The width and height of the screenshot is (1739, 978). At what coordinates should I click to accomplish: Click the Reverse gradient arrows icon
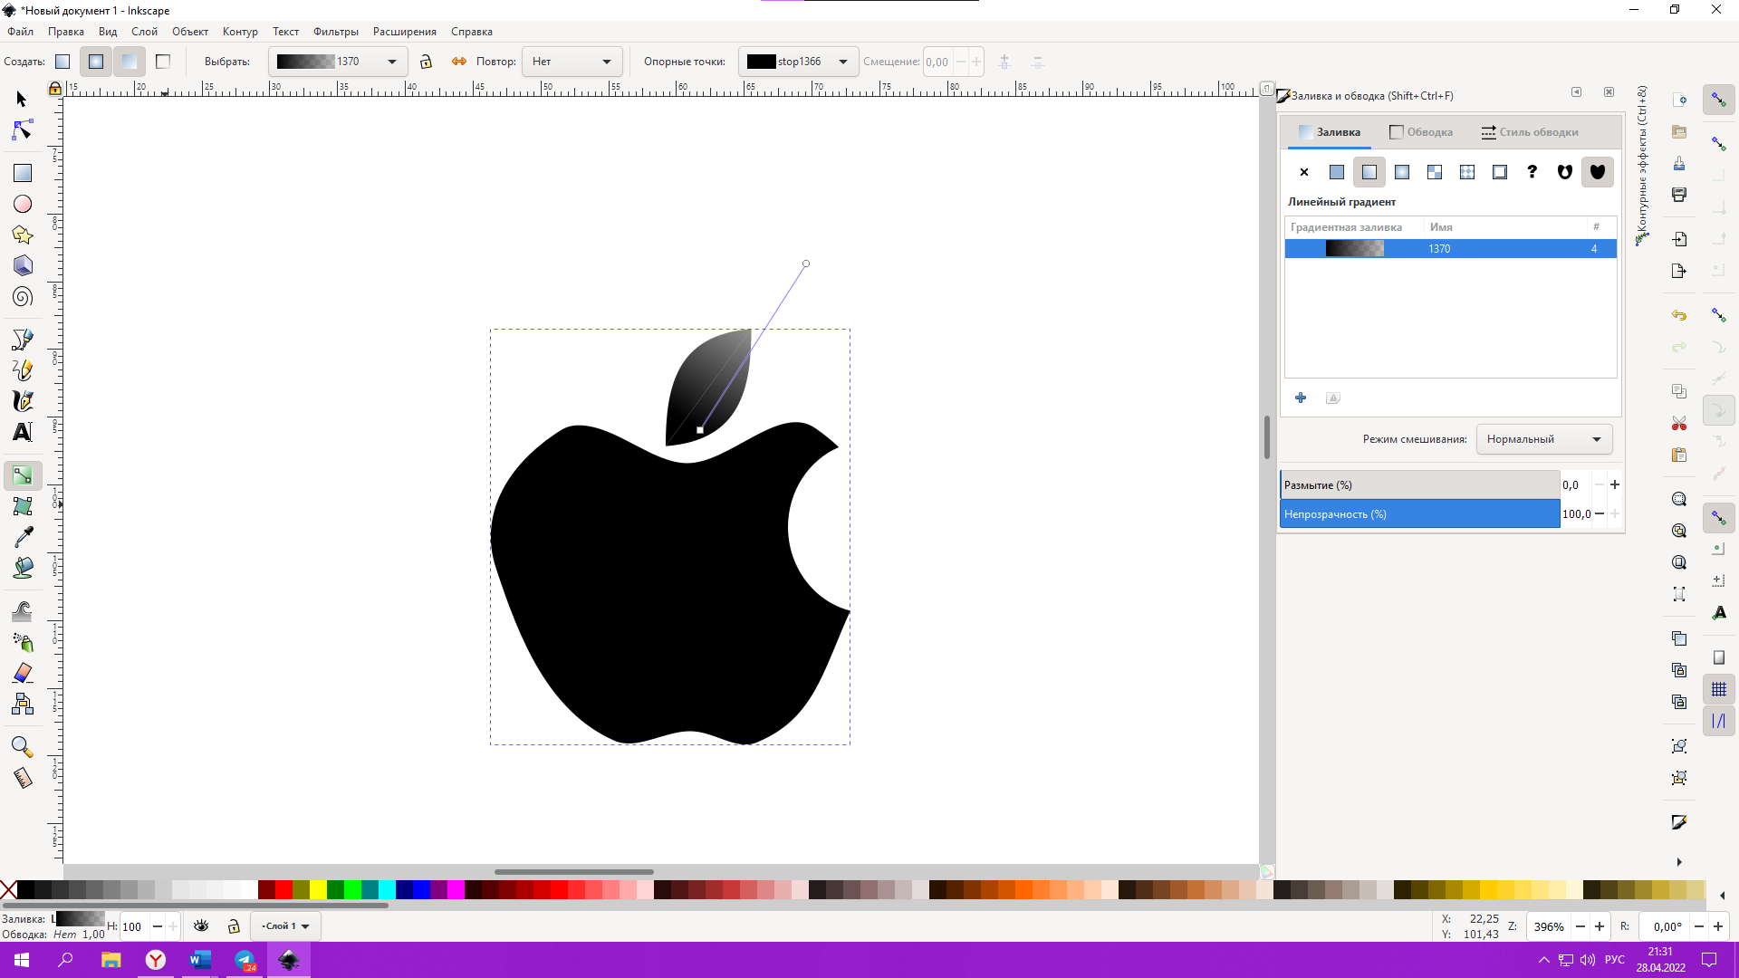pyautogui.click(x=459, y=62)
